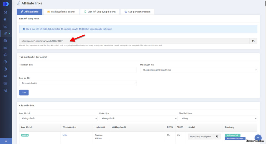This screenshot has height=144, width=266.
Task: Open the image promo materials sidebar icon
Action: 5,76
